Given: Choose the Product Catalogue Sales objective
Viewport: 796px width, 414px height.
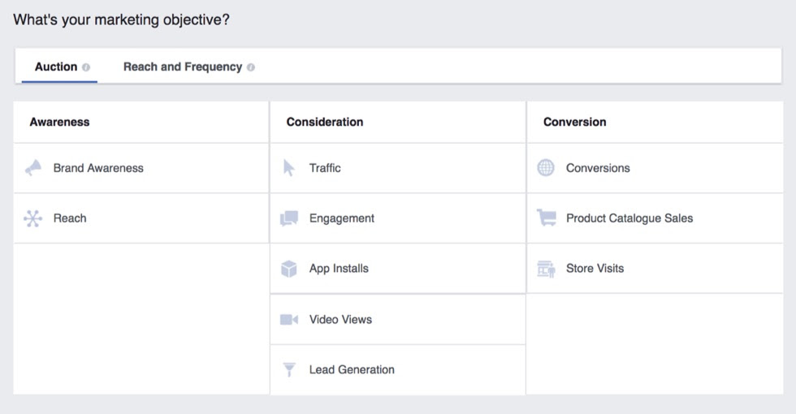Looking at the screenshot, I should point(655,218).
